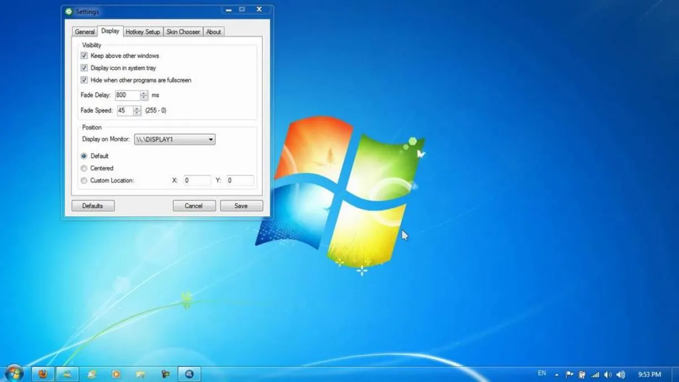Click the Defaults button
The height and width of the screenshot is (382, 679).
coord(93,205)
